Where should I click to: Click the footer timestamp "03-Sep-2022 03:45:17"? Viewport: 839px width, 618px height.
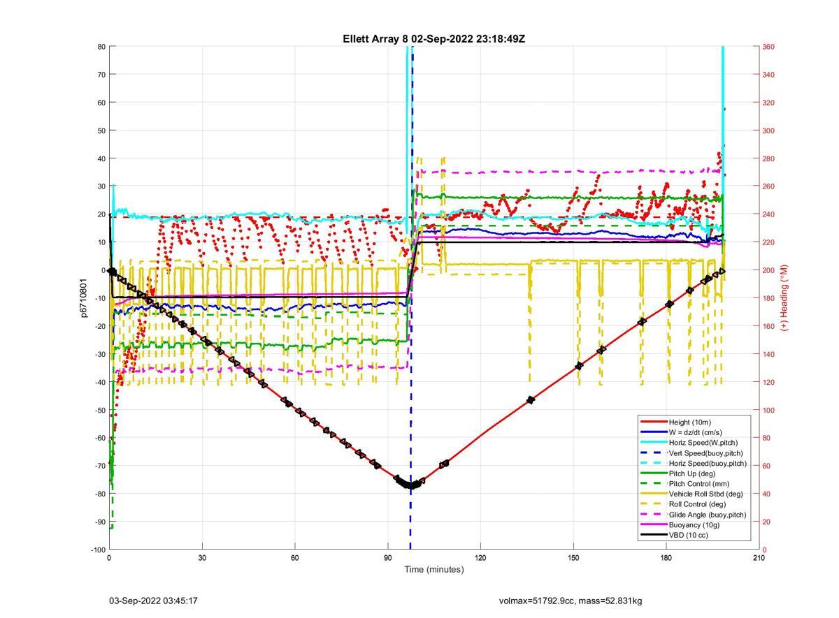point(153,601)
